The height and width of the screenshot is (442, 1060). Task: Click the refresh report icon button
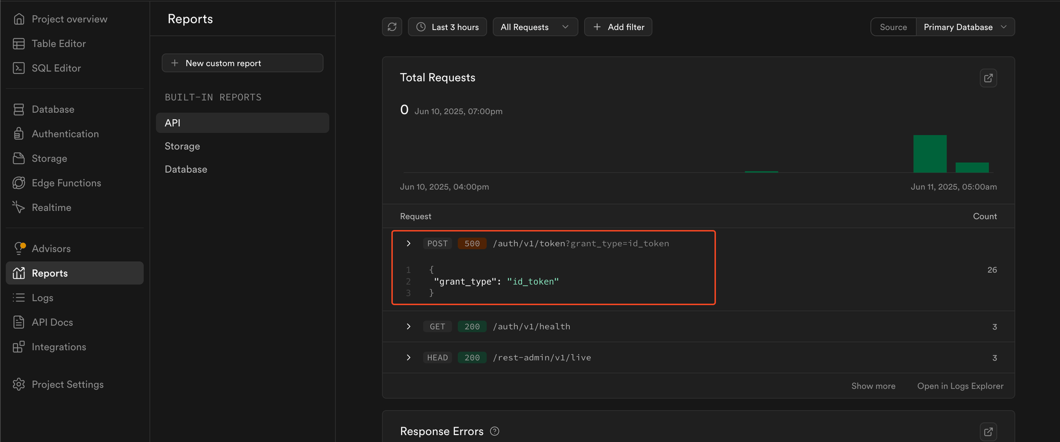coord(392,27)
